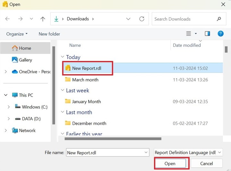Open the Help question mark icon
This screenshot has width=231, height=171.
click(220, 34)
